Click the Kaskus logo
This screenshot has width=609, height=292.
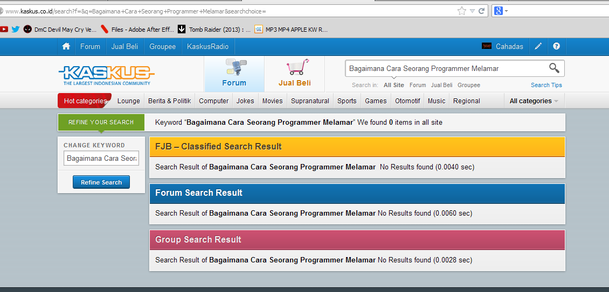(106, 74)
